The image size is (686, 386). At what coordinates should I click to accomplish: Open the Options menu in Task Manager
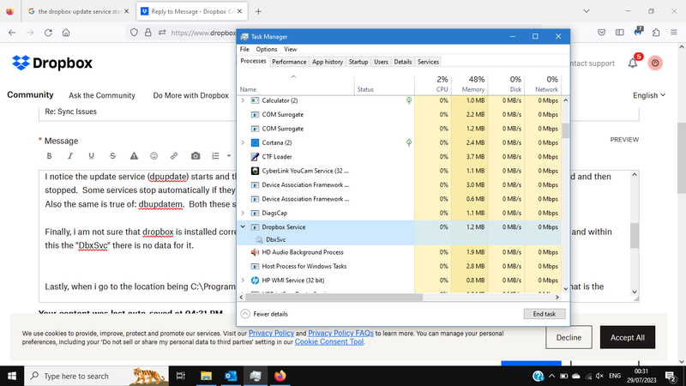coord(267,49)
